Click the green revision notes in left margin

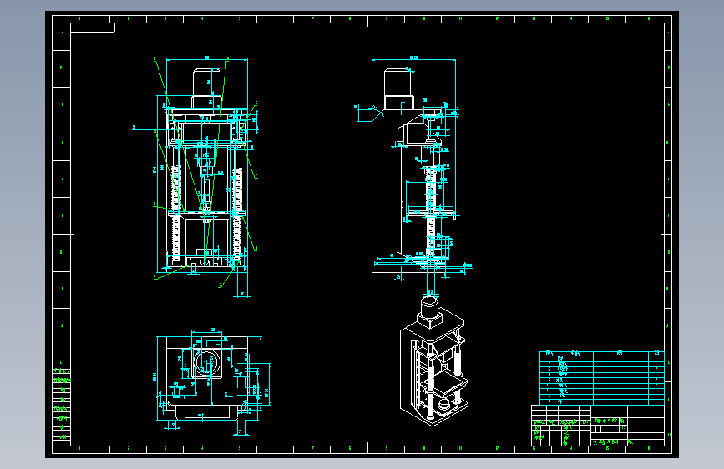pos(62,403)
